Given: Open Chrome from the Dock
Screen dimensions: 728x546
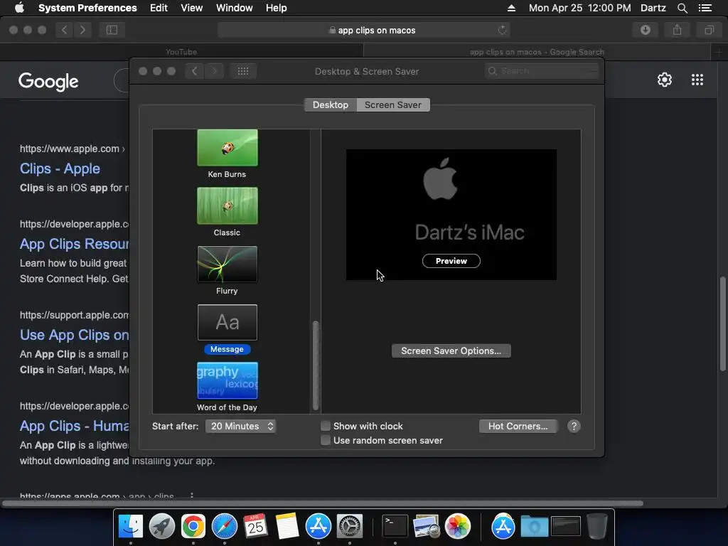Looking at the screenshot, I should pyautogui.click(x=193, y=527).
